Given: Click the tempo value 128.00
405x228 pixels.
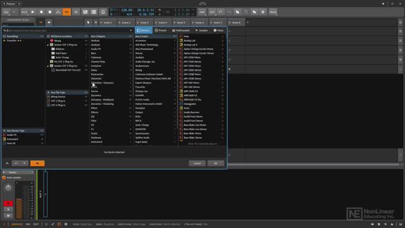Looking at the screenshot, I should (x=127, y=10).
